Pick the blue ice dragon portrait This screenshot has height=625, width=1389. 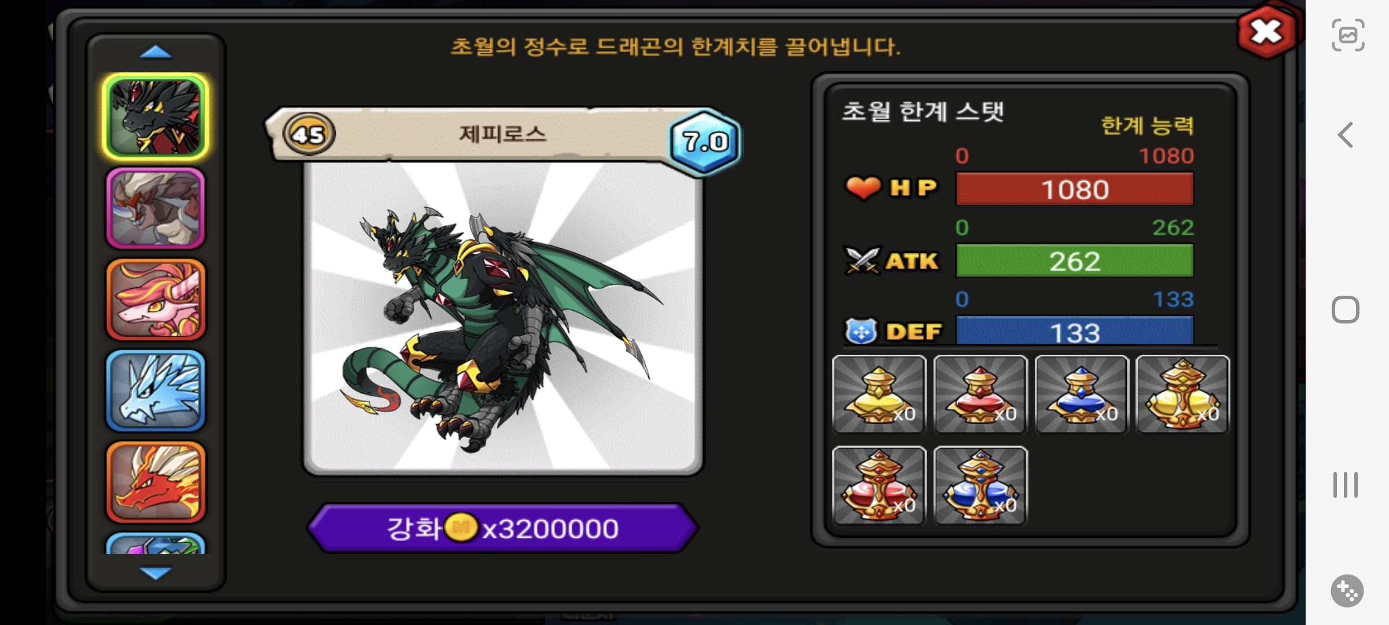155,391
